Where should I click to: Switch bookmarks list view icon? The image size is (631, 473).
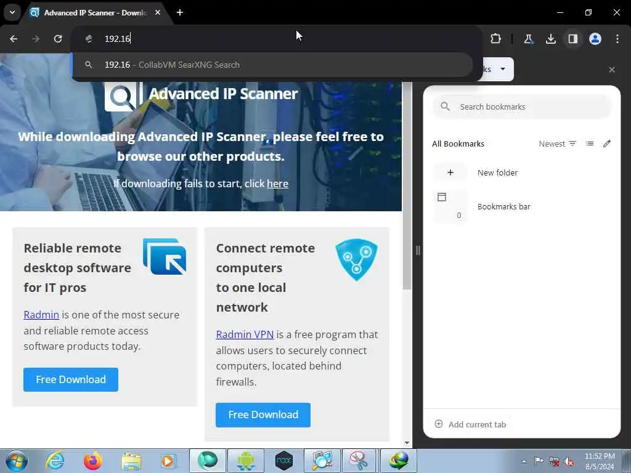(x=590, y=144)
